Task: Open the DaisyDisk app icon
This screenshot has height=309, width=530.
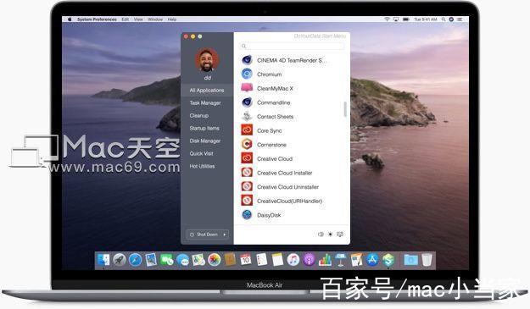Action: [247, 214]
